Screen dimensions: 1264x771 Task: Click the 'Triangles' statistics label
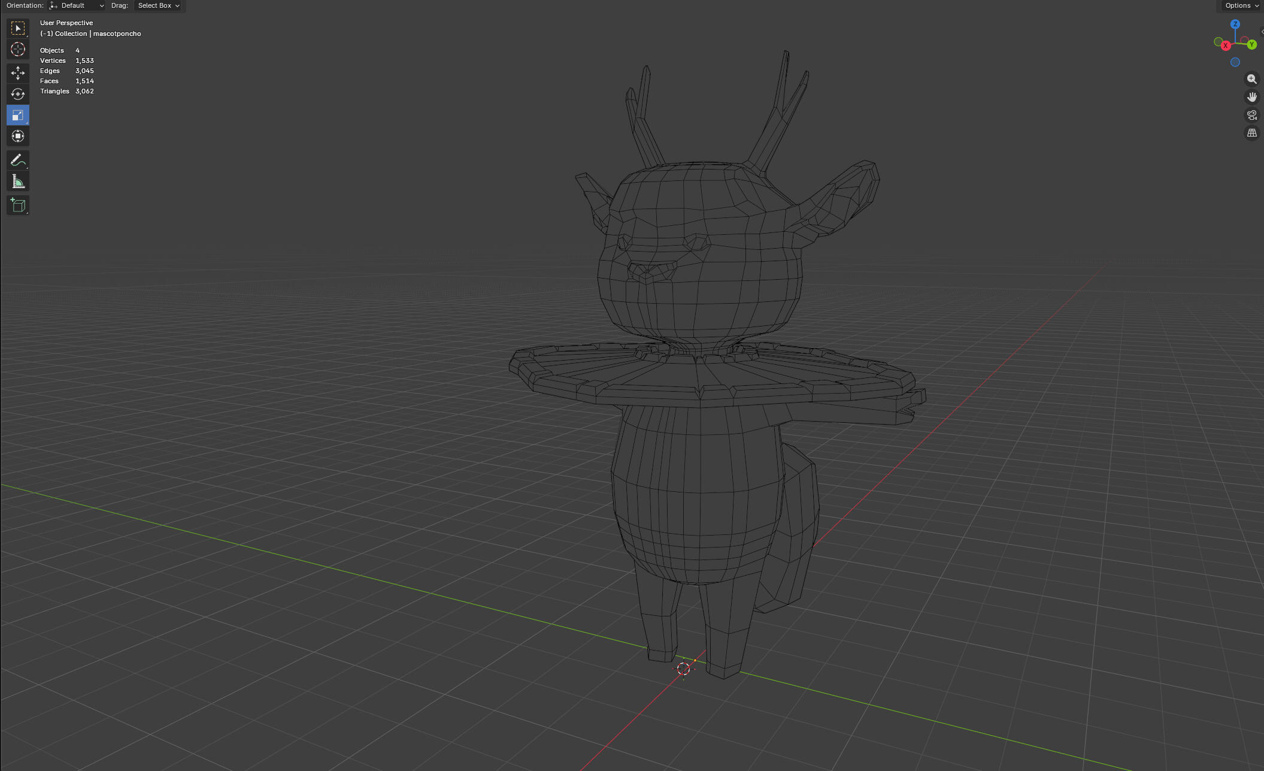(x=54, y=91)
